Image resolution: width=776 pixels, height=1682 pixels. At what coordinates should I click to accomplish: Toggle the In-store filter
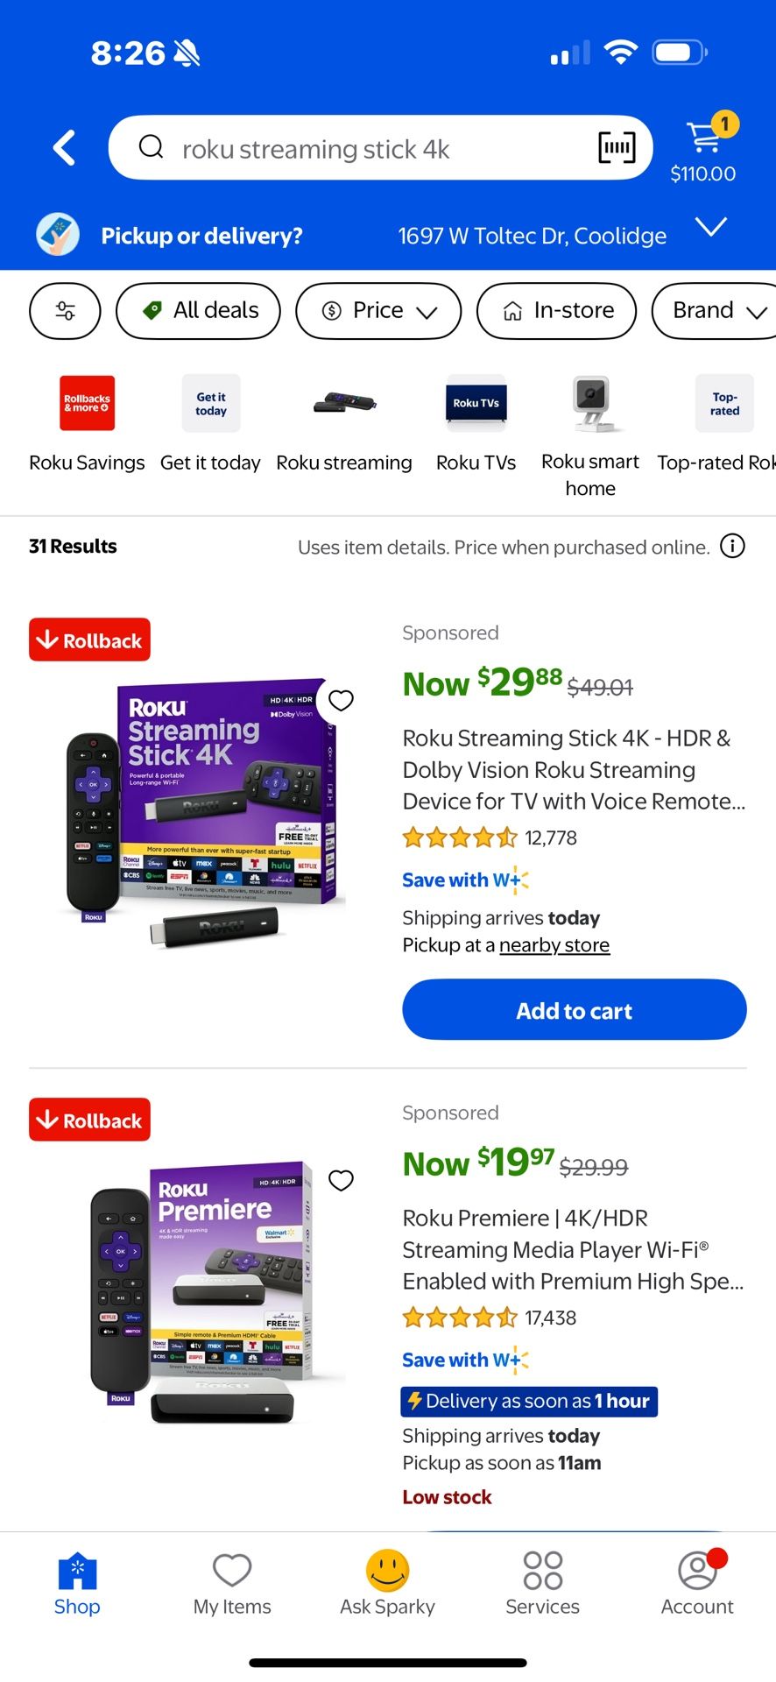(x=556, y=311)
